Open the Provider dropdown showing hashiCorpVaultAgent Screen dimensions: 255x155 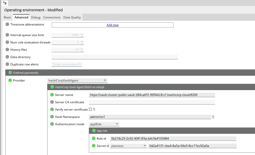[x=77, y=81]
